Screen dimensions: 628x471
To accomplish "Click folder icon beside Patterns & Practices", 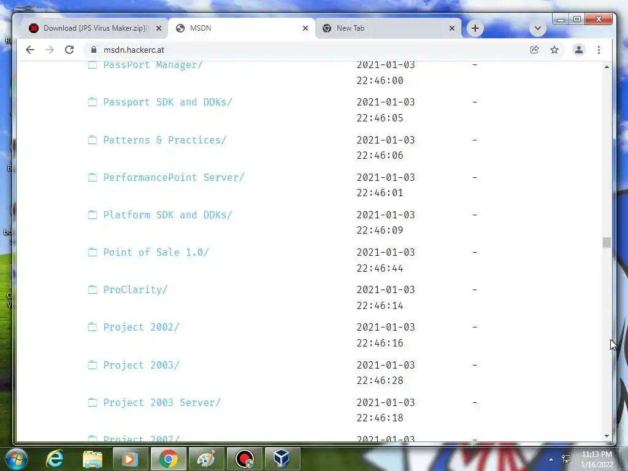I will (x=93, y=140).
